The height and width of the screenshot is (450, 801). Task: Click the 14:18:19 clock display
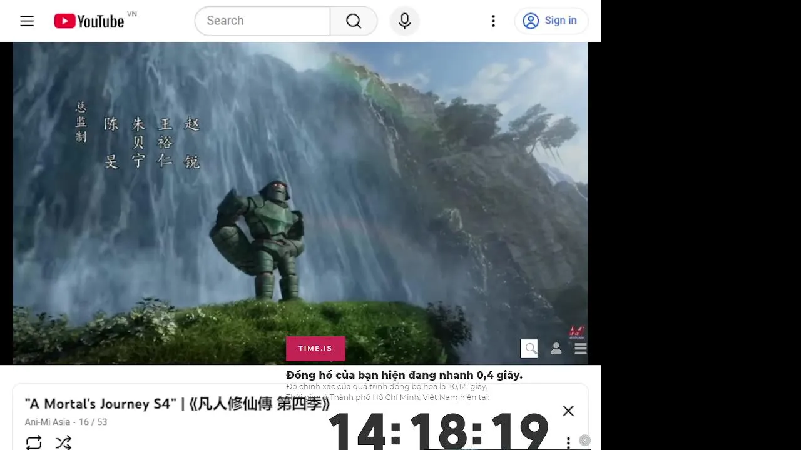coord(438,431)
